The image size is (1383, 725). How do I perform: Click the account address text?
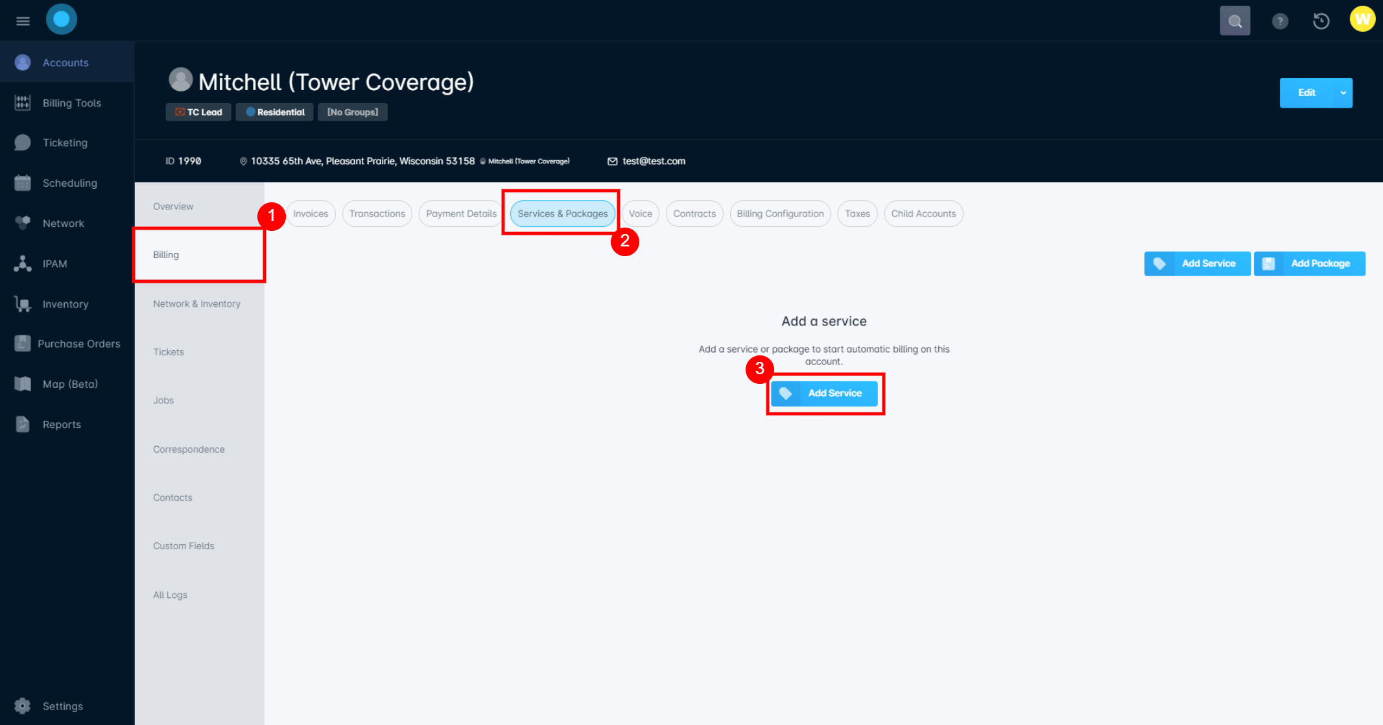pyautogui.click(x=362, y=161)
